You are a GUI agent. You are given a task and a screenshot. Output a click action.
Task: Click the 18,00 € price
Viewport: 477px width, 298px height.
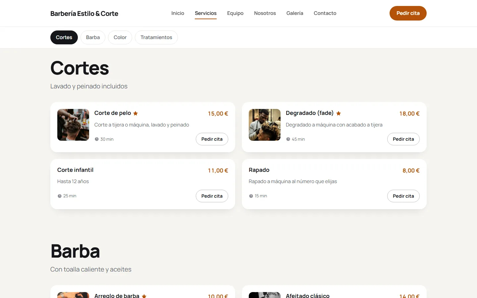(409, 114)
